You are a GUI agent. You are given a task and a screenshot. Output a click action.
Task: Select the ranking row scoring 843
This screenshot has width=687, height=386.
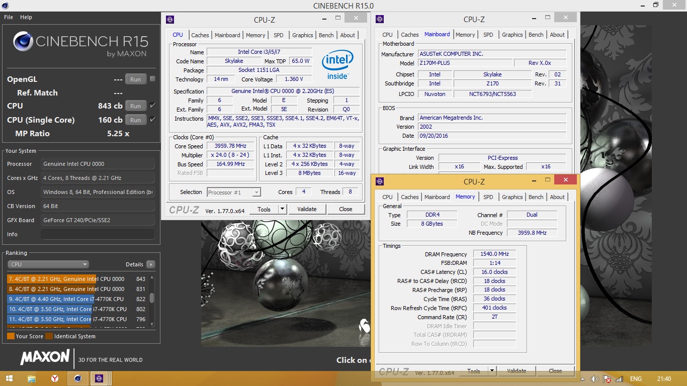77,279
